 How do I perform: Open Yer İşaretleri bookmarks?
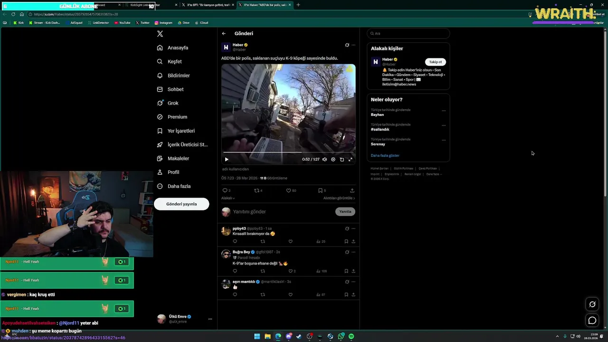tap(176, 131)
